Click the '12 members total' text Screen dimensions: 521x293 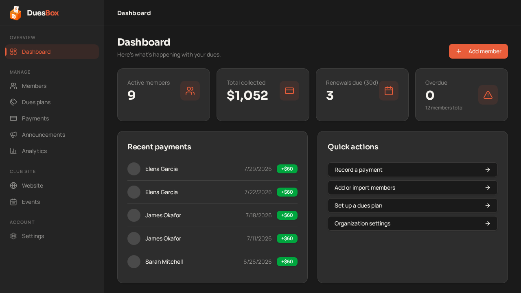[x=444, y=108]
